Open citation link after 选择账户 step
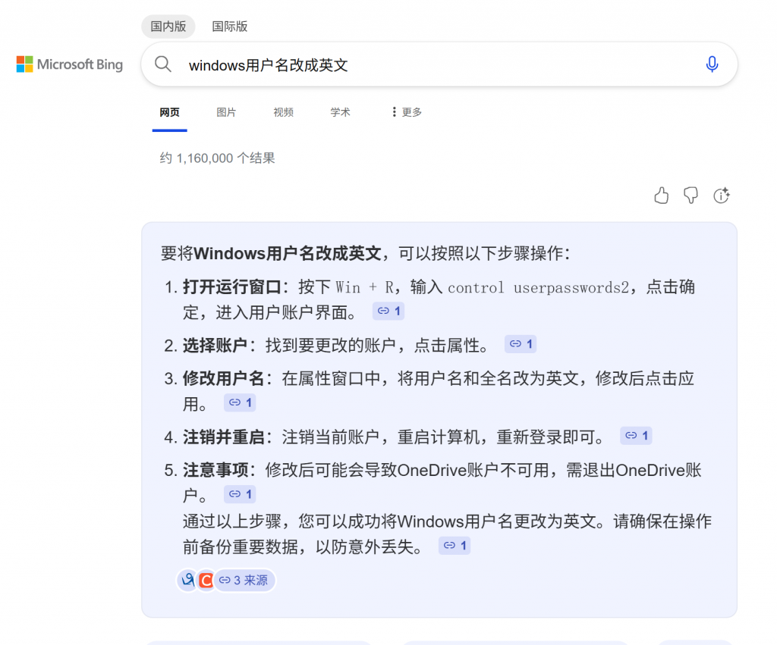This screenshot has height=645, width=777. 521,344
